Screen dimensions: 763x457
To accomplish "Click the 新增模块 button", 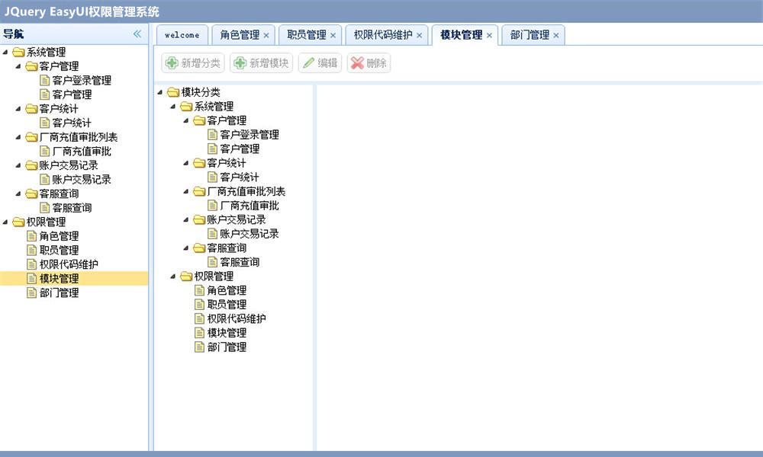I will (x=261, y=62).
